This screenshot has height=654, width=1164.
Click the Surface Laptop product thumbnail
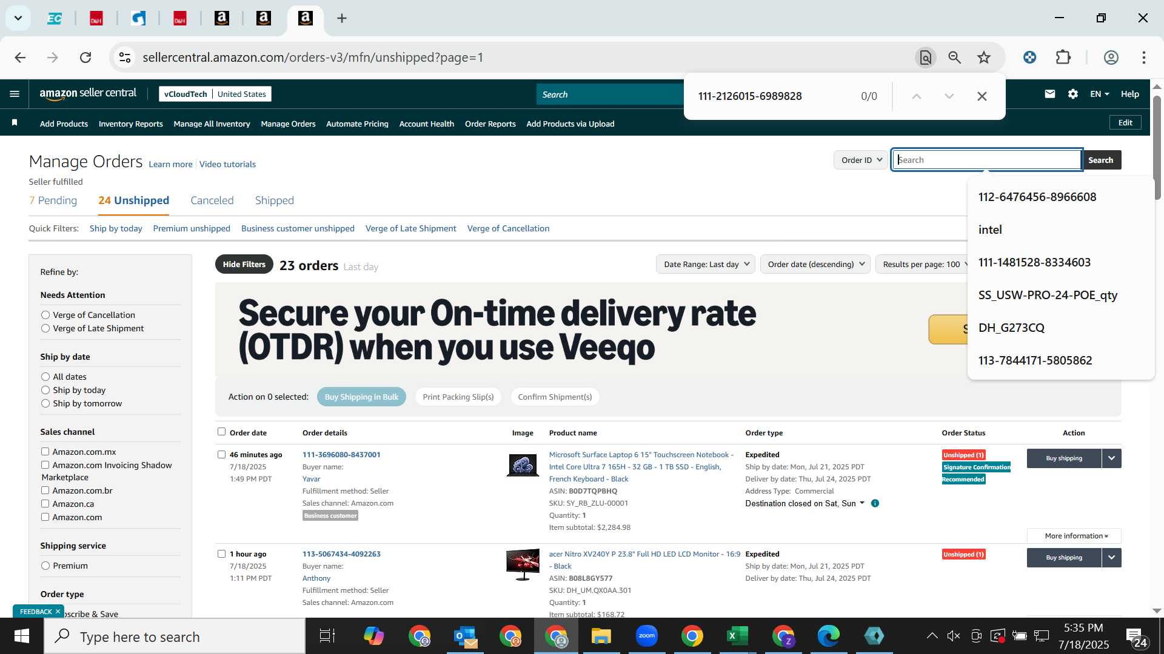point(523,465)
